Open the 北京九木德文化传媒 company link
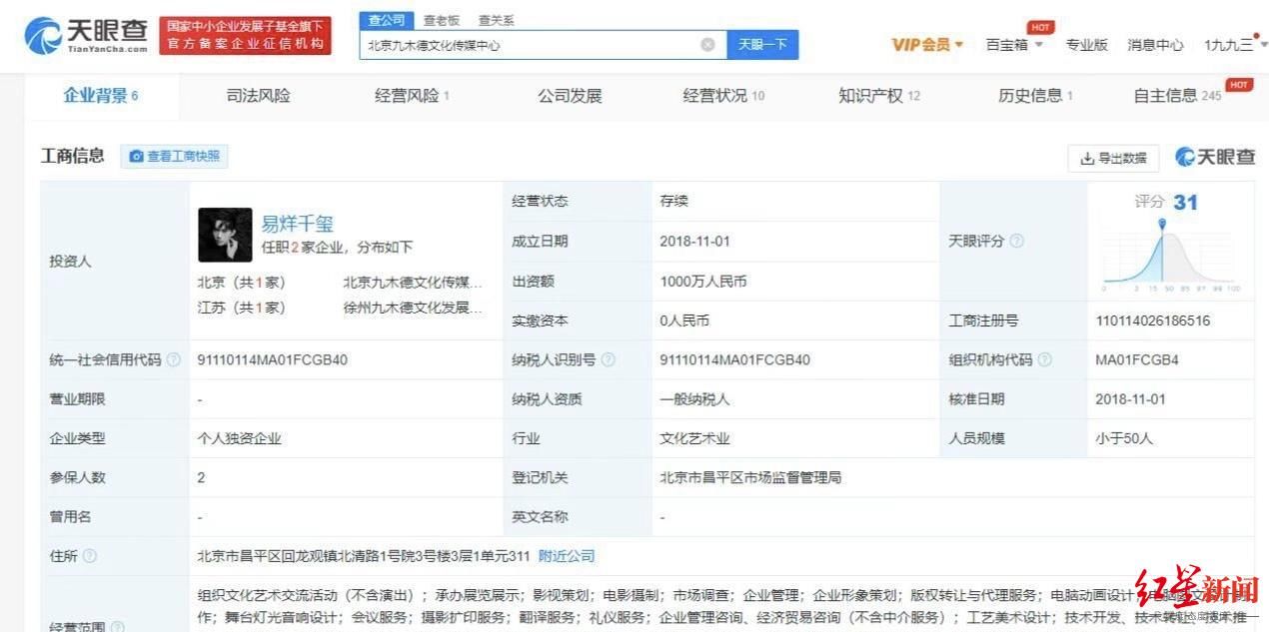Viewport: 1269px width, 632px height. point(413,283)
